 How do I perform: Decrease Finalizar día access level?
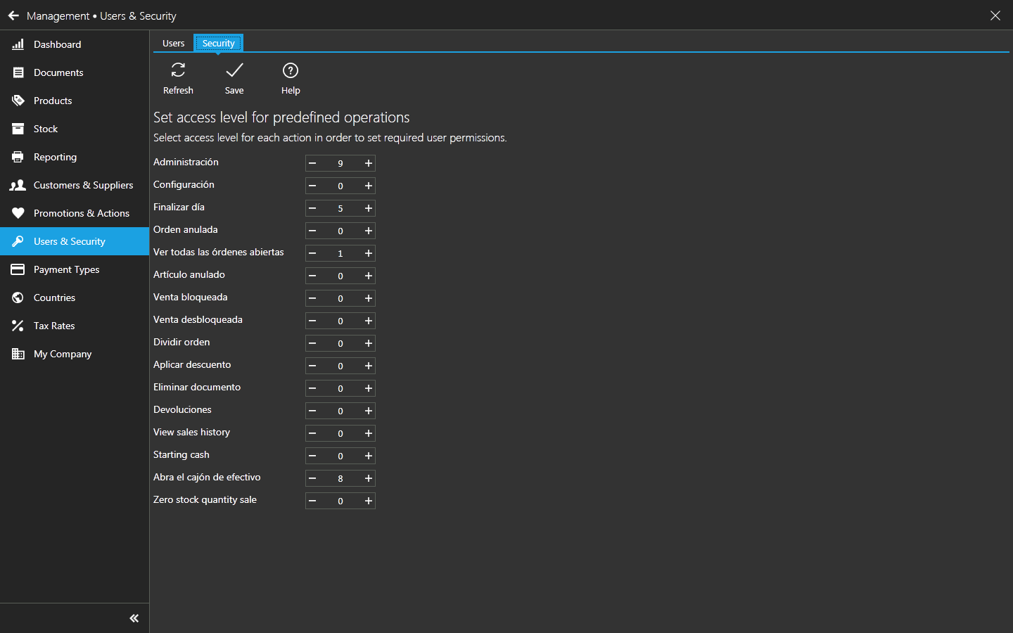[312, 208]
